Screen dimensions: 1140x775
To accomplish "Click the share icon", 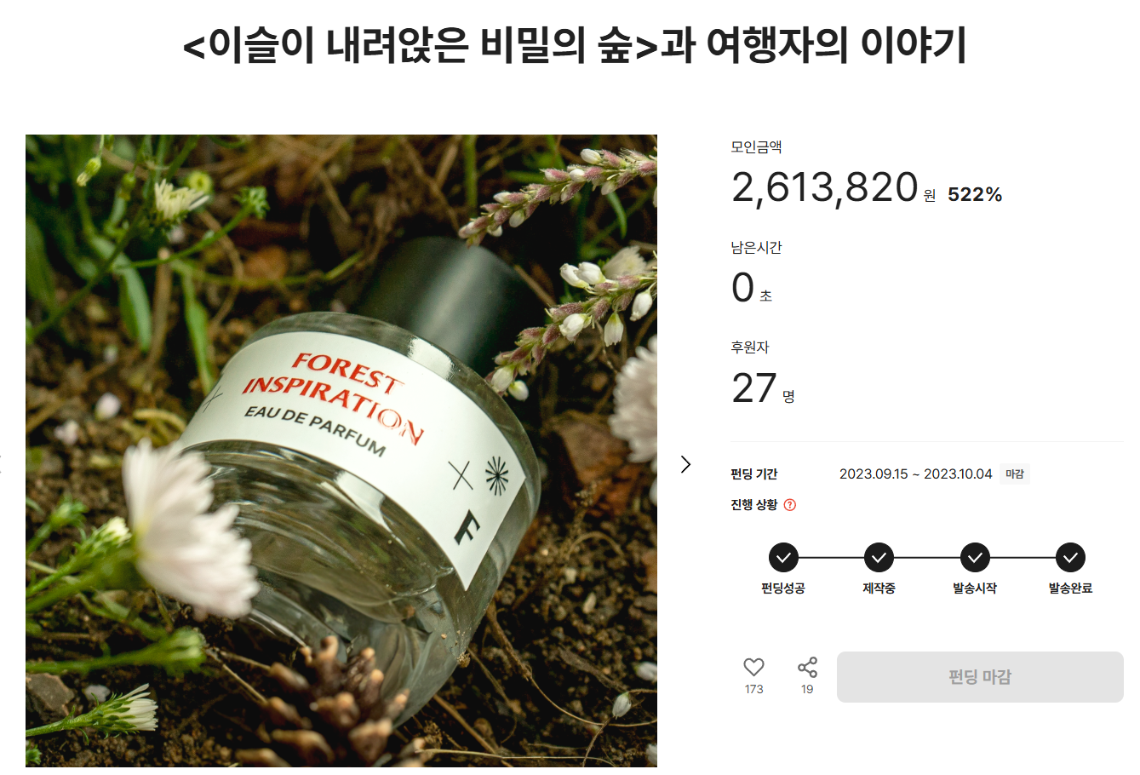I will [807, 667].
